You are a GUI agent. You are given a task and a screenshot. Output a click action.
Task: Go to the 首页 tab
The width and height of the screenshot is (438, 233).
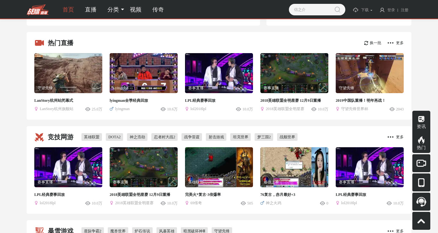pyautogui.click(x=68, y=10)
